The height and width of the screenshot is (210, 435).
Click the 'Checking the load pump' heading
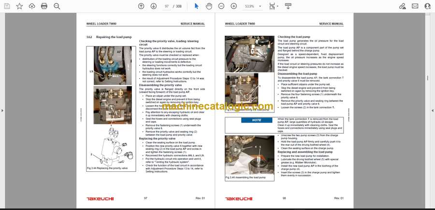click(294, 37)
